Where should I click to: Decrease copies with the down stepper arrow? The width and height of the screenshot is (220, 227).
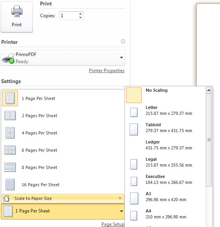[81, 18]
